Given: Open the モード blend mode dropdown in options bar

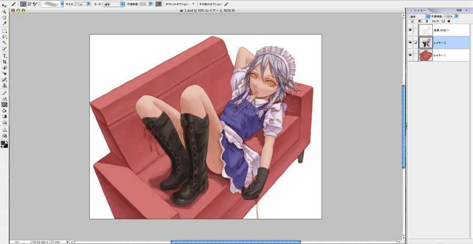Looking at the screenshot, I should pyautogui.click(x=114, y=4).
